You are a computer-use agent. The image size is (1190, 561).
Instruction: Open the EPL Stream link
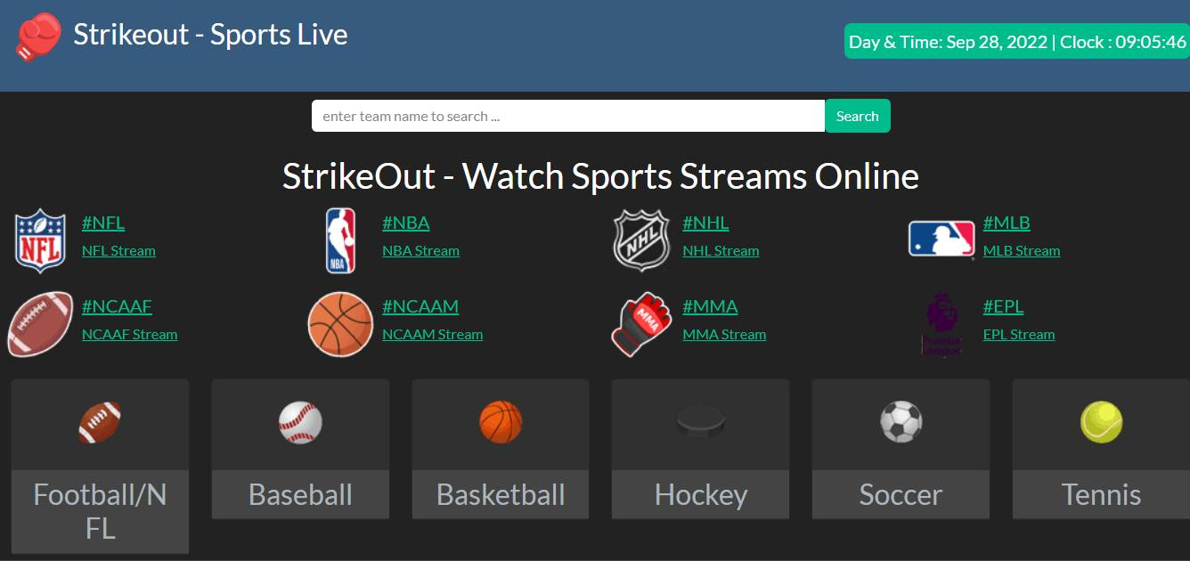pyautogui.click(x=1019, y=335)
